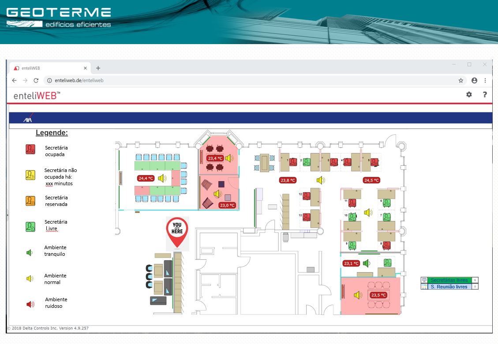Click the browser address bar URL
The width and height of the screenshot is (498, 344).
(x=79, y=80)
